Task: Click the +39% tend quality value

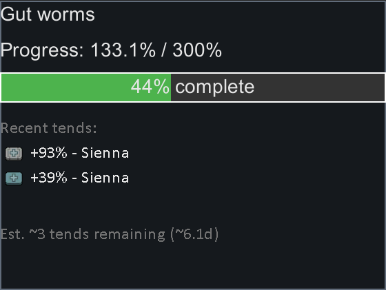Action: (49, 178)
